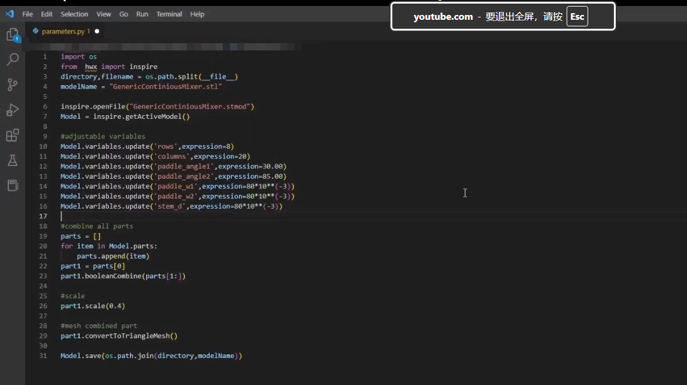Open the Search view icon

(13, 59)
